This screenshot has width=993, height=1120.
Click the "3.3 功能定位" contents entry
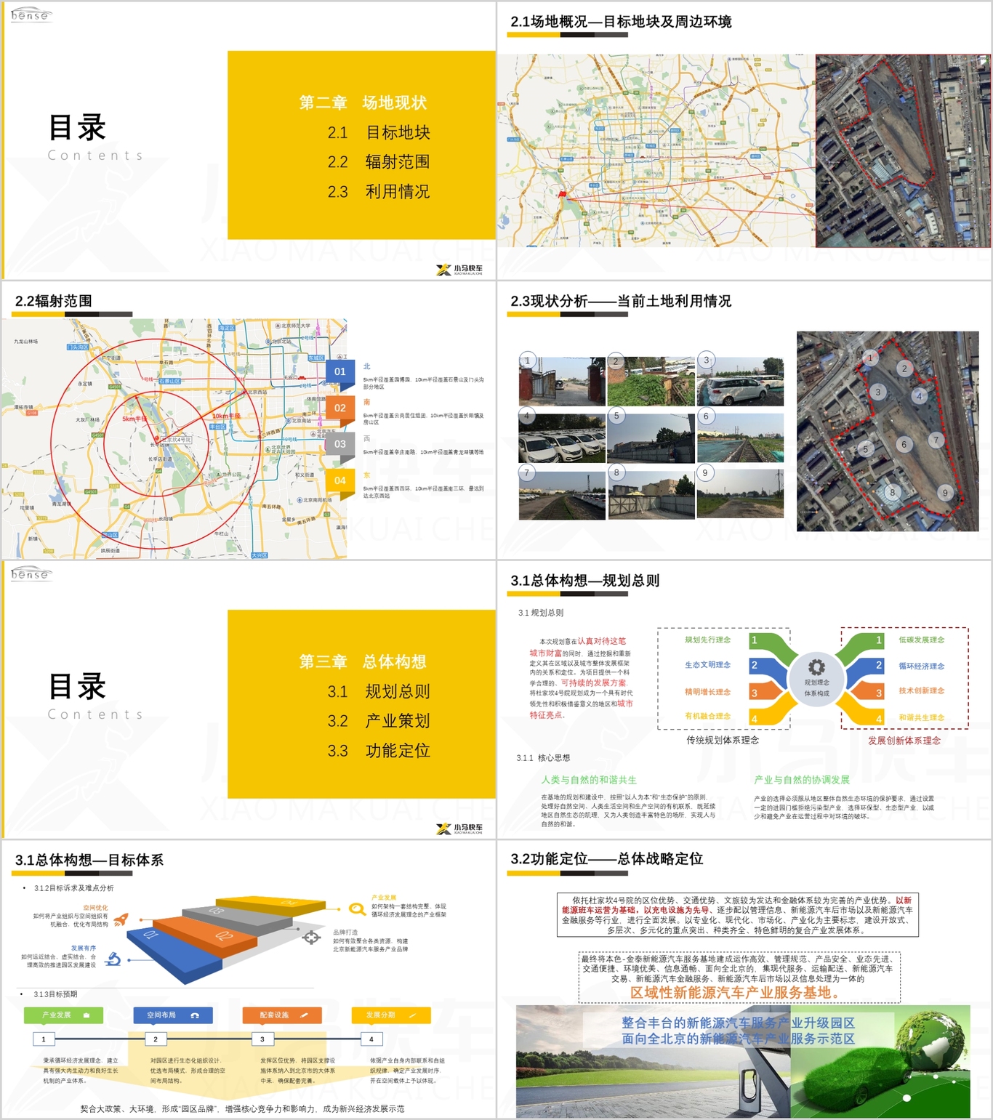[x=379, y=751]
